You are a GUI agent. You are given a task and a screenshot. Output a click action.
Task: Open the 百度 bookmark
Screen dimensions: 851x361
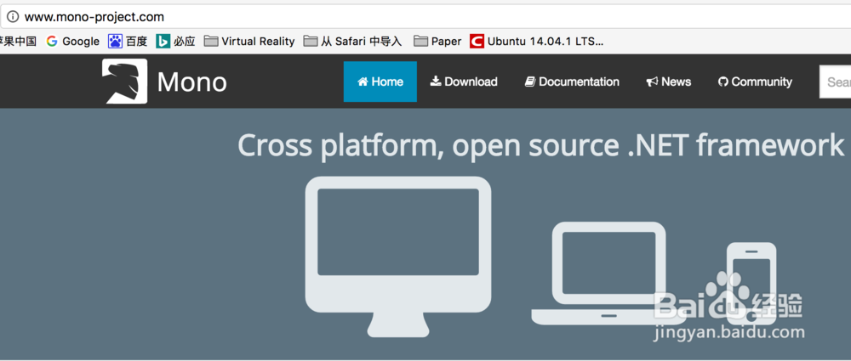point(128,41)
